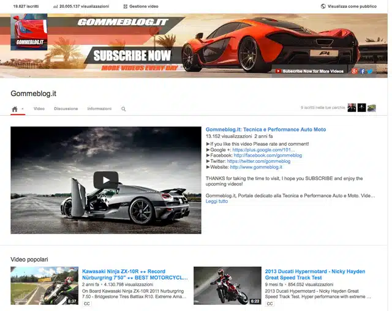Expand description with Leggi tutto
Image resolution: width=392 pixels, height=311 pixels.
click(x=217, y=201)
